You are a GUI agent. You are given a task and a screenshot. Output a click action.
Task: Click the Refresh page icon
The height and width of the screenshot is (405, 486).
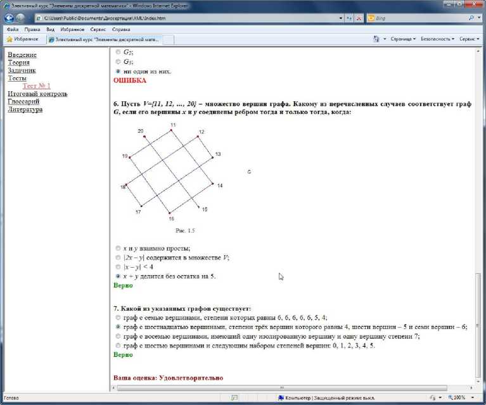(349, 18)
